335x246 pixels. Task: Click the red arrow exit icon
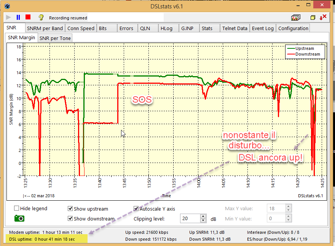pos(323,17)
